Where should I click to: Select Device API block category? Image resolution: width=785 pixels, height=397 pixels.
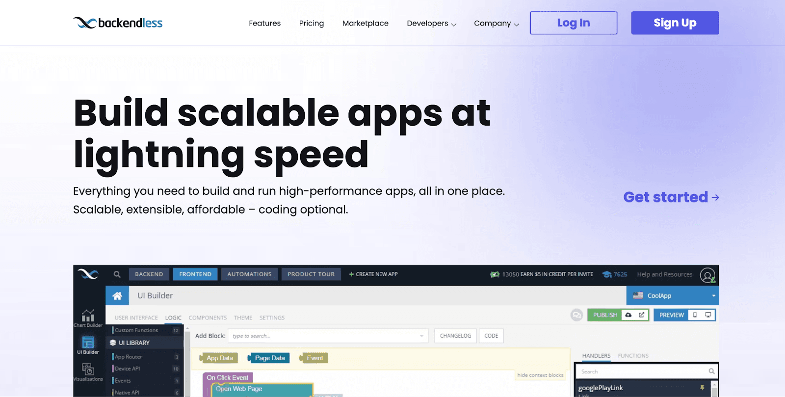click(x=145, y=369)
